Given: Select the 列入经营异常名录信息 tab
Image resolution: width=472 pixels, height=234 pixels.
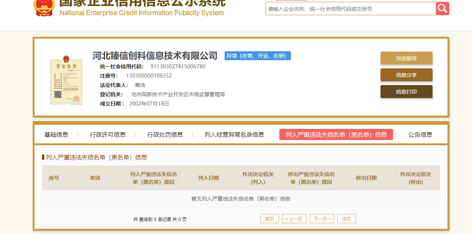Looking at the screenshot, I should pyautogui.click(x=234, y=134).
